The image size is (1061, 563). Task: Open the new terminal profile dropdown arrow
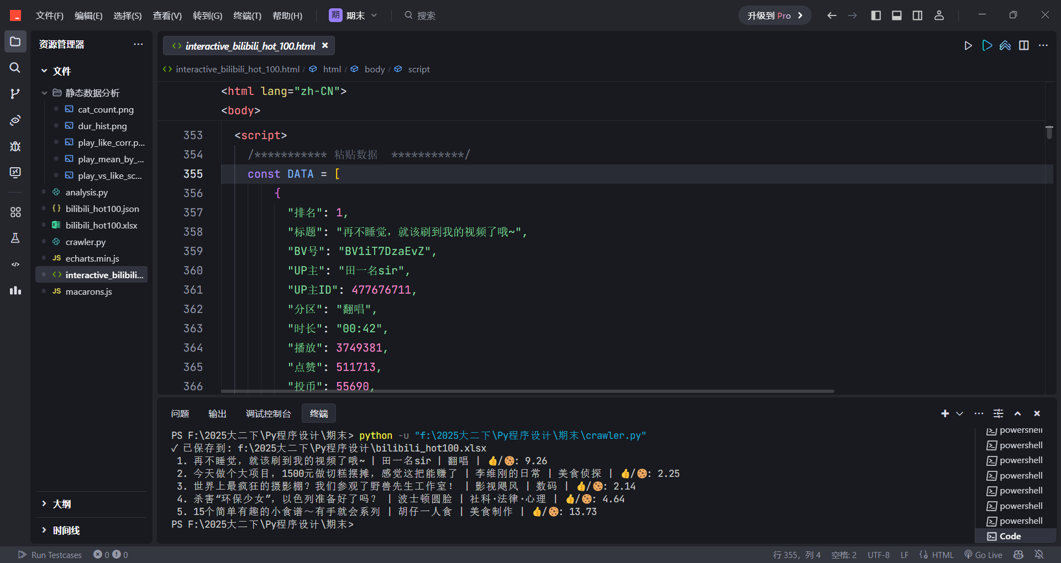coord(960,413)
